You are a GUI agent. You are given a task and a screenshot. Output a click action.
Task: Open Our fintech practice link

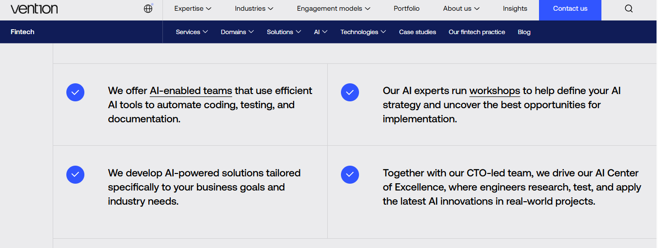point(477,32)
